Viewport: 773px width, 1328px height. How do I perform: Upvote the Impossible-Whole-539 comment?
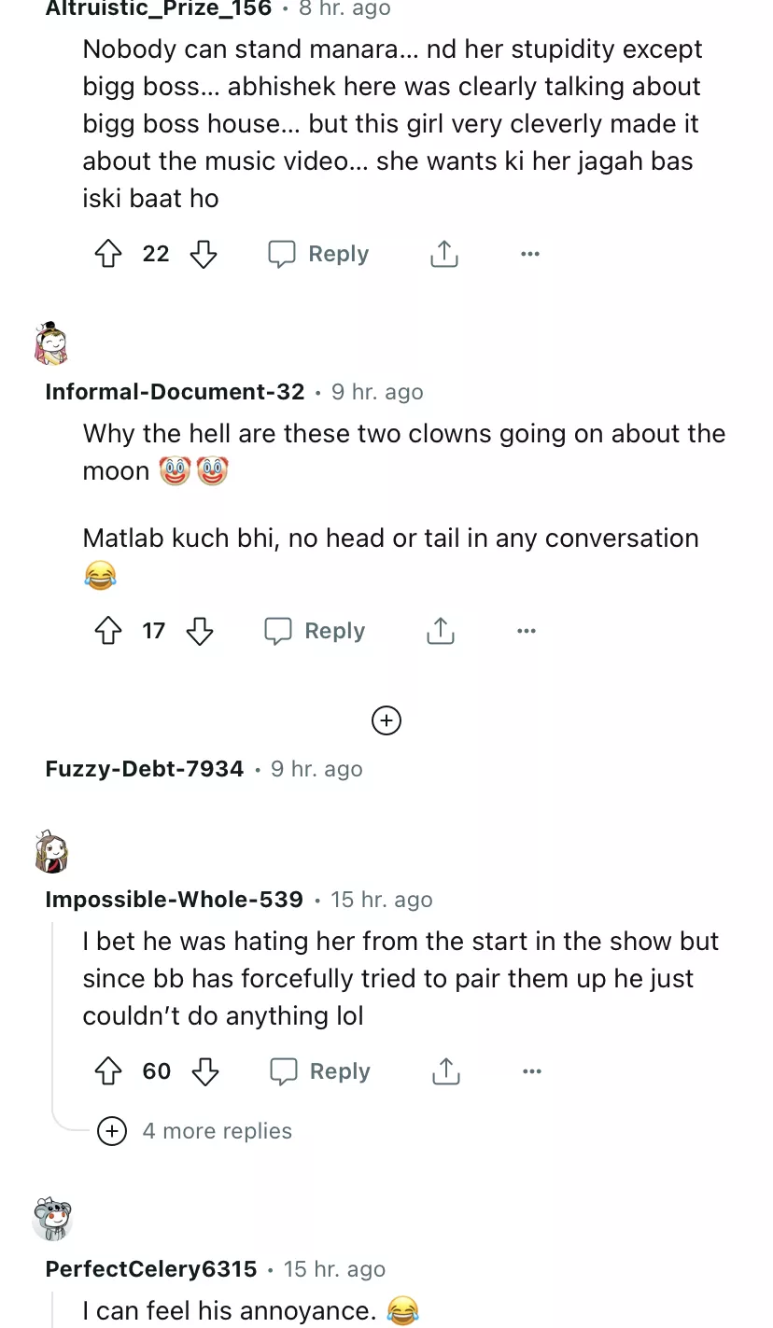pos(109,1071)
